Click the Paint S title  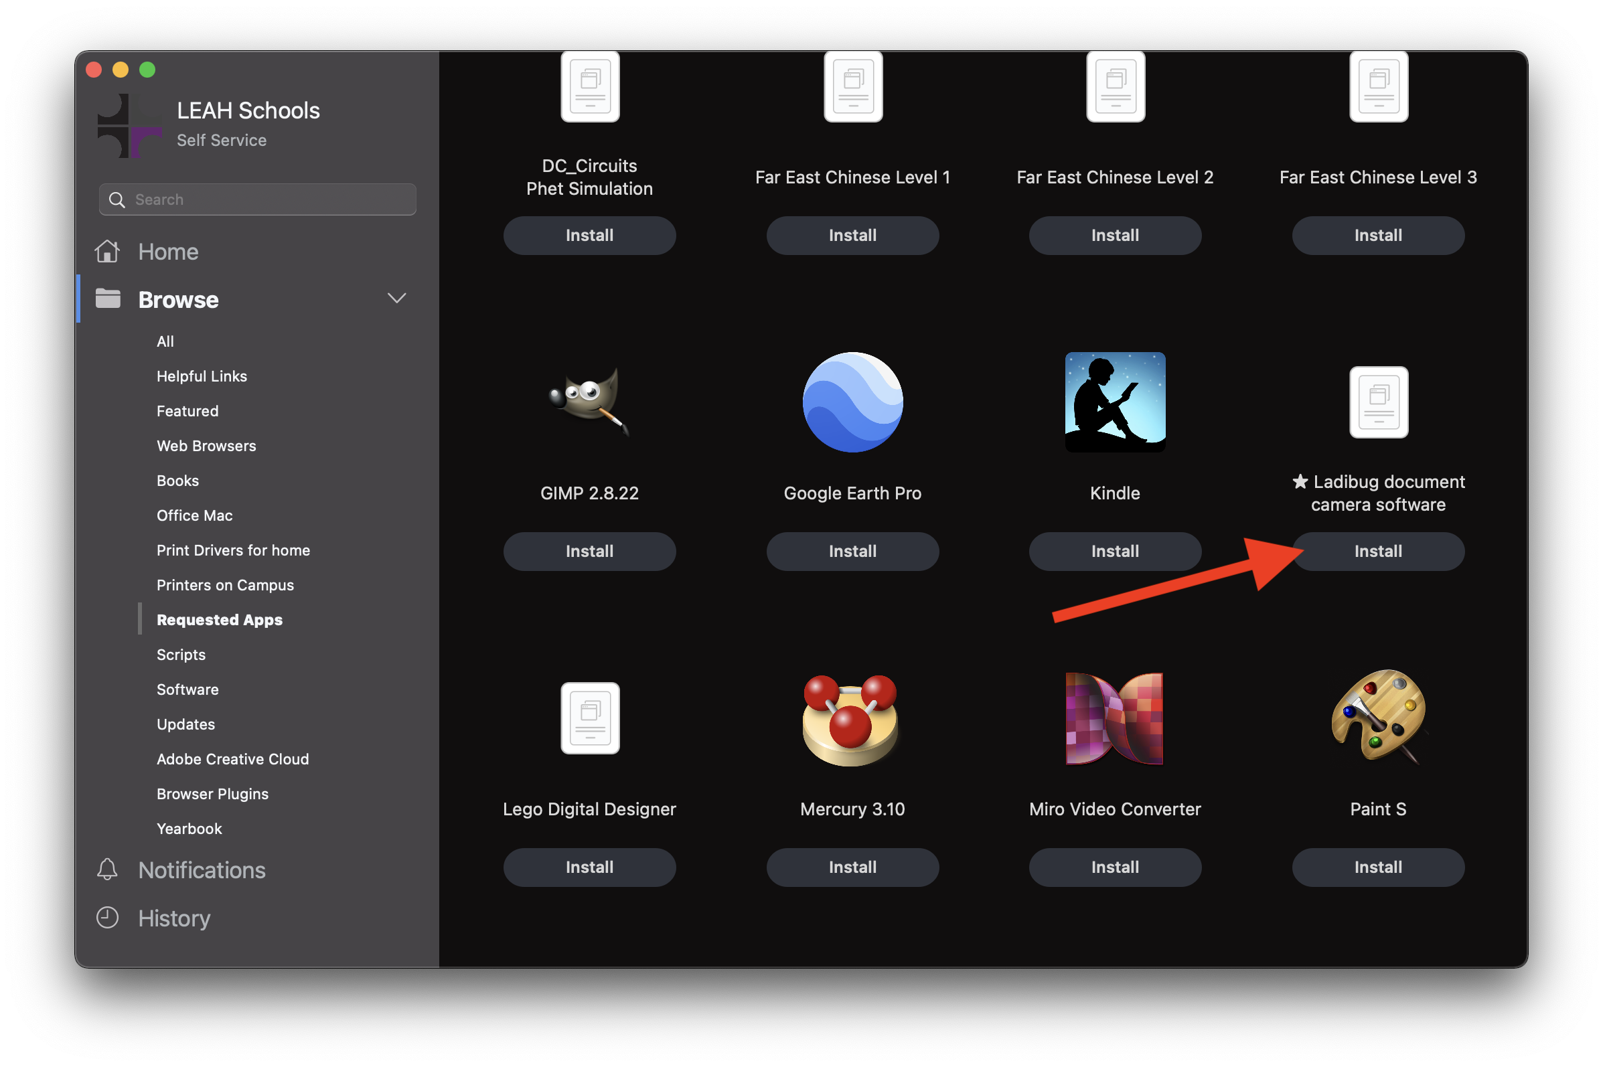click(x=1378, y=809)
